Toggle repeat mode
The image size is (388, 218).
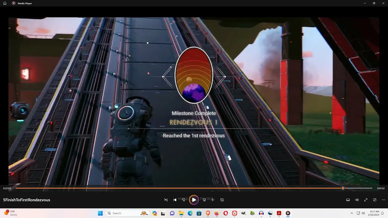[222, 200]
